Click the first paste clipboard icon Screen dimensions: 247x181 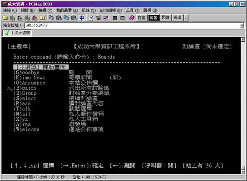click(59, 18)
